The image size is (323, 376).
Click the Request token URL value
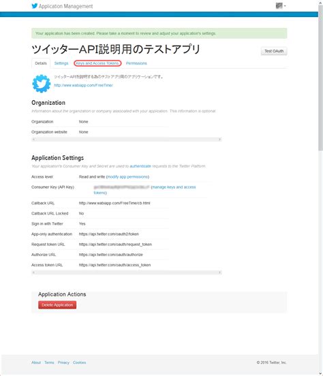tap(115, 245)
